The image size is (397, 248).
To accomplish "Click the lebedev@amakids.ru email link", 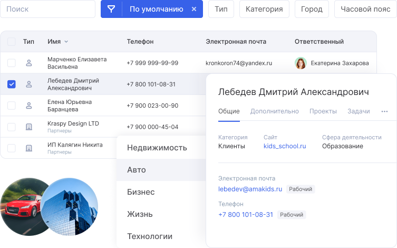I will pyautogui.click(x=250, y=189).
